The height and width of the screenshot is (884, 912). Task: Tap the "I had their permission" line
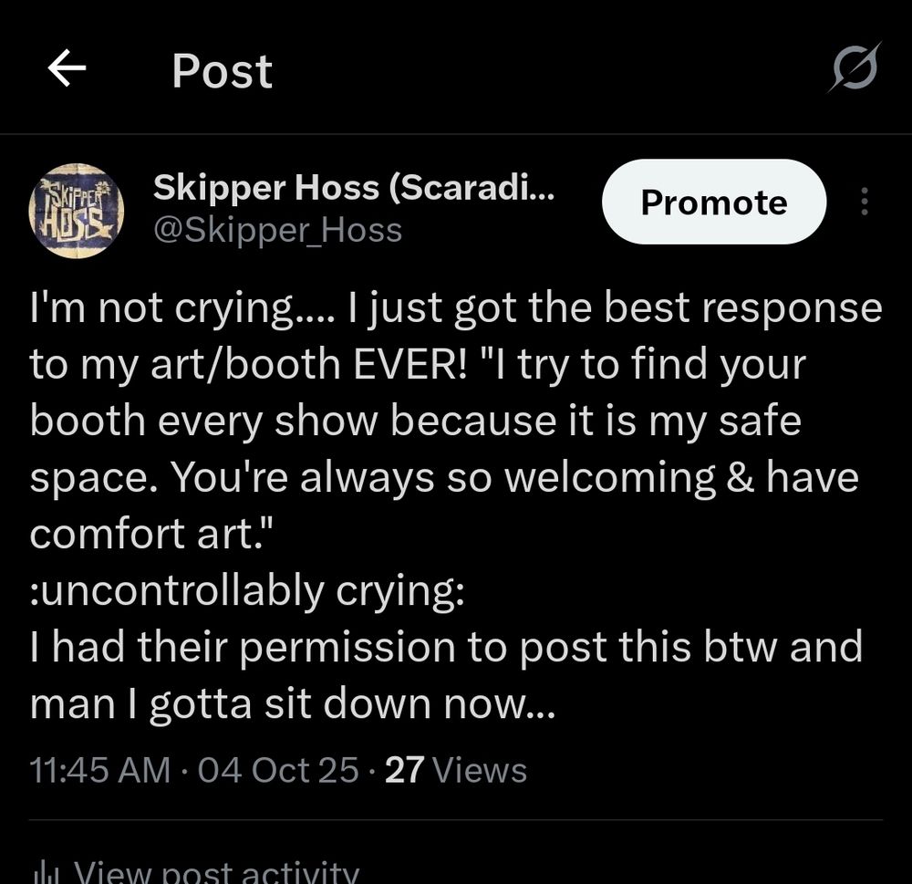click(x=446, y=647)
